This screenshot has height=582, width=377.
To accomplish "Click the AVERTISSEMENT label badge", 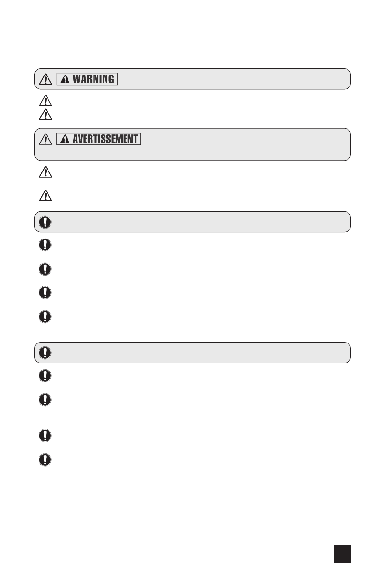I will click(98, 138).
